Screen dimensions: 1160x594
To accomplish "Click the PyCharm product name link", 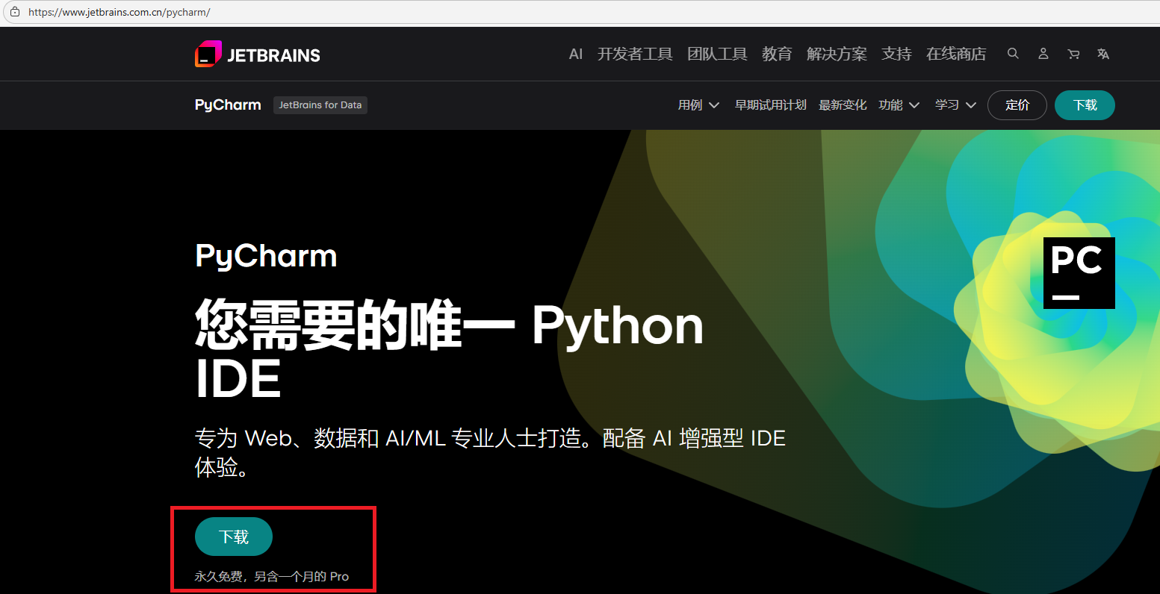I will point(228,105).
